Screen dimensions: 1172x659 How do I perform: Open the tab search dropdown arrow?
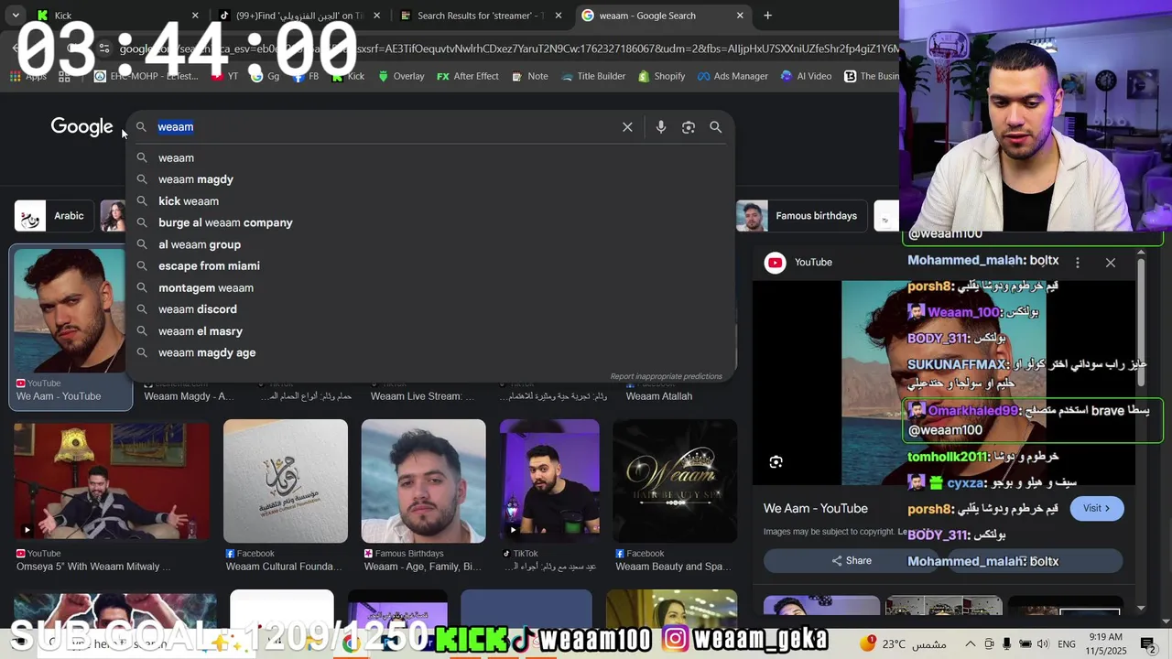click(16, 16)
